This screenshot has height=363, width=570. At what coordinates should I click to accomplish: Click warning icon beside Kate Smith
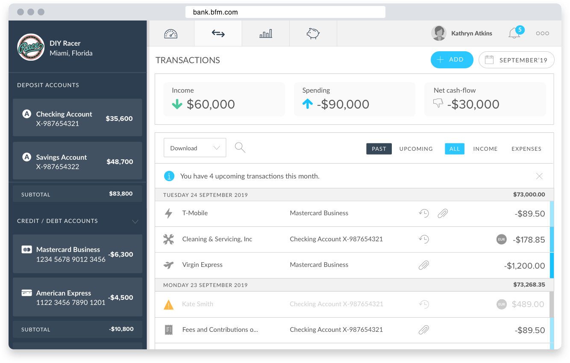coord(169,304)
